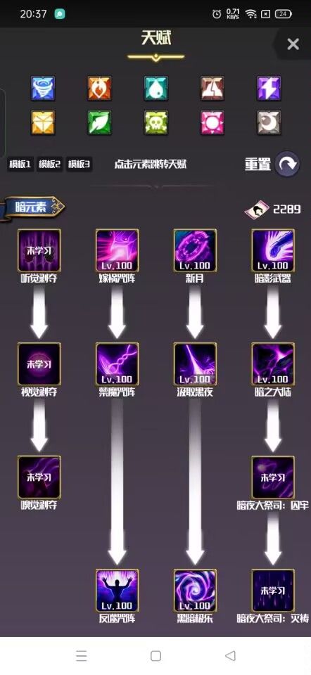311x675 pixels.
Task: Select the poison skull element icon
Action: pyautogui.click(x=156, y=122)
